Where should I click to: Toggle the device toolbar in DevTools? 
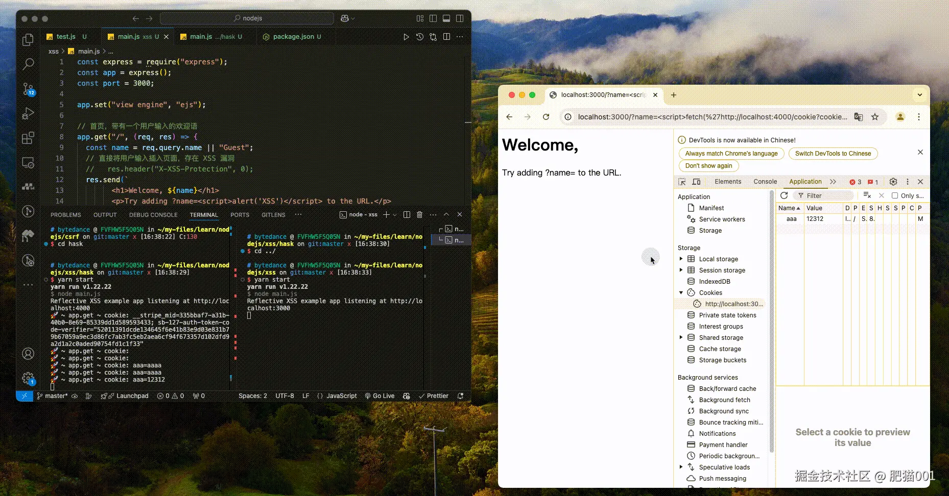click(696, 182)
